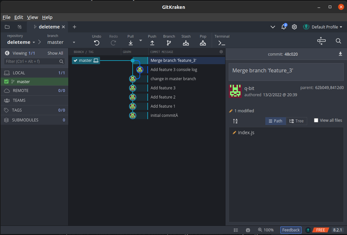This screenshot has height=235, width=347.
Task: Click the sort alphabetical icon
Action: coord(235,121)
